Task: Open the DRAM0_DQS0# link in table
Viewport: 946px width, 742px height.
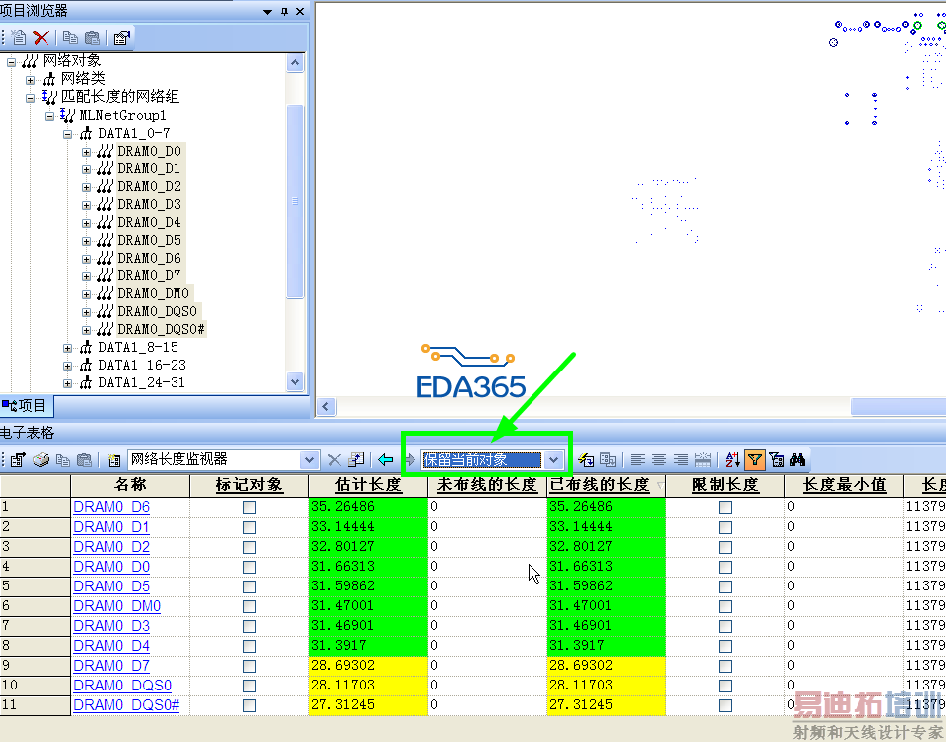Action: [x=127, y=705]
